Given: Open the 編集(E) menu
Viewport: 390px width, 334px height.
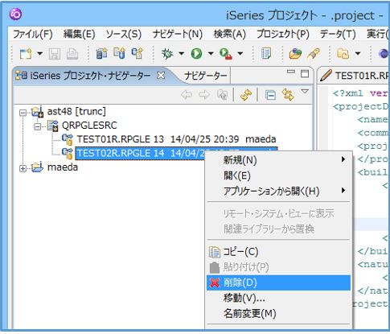Looking at the screenshot, I should point(80,34).
